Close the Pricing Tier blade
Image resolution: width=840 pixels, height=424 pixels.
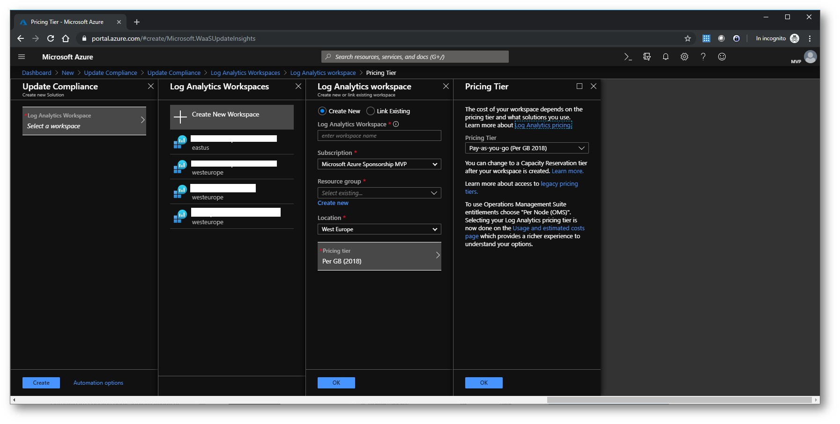point(594,86)
